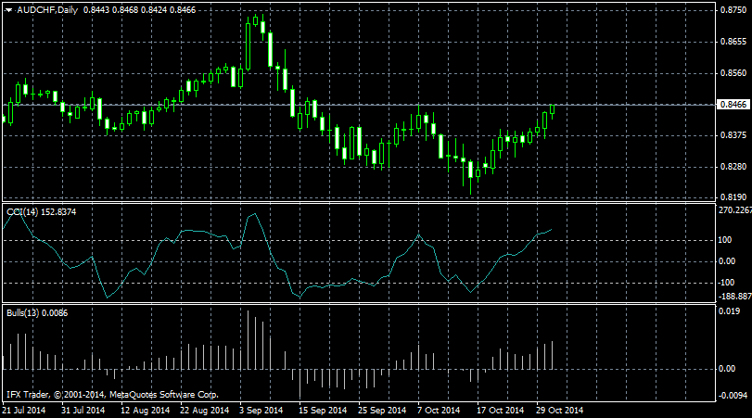The height and width of the screenshot is (418, 752).
Task: Click the 0.8280 price scale label
Action: [733, 167]
